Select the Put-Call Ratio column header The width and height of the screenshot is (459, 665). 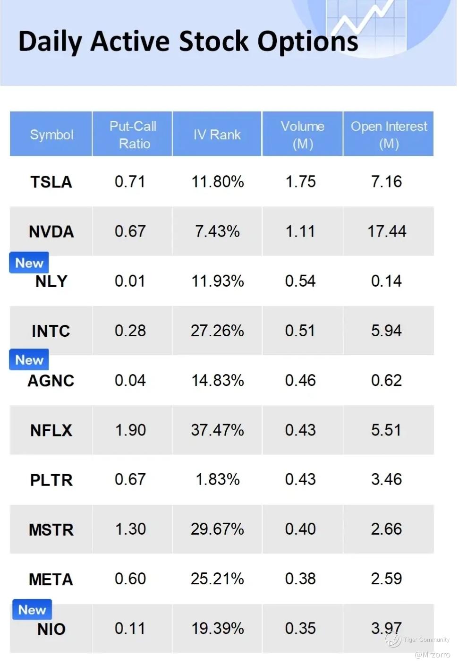click(x=133, y=135)
